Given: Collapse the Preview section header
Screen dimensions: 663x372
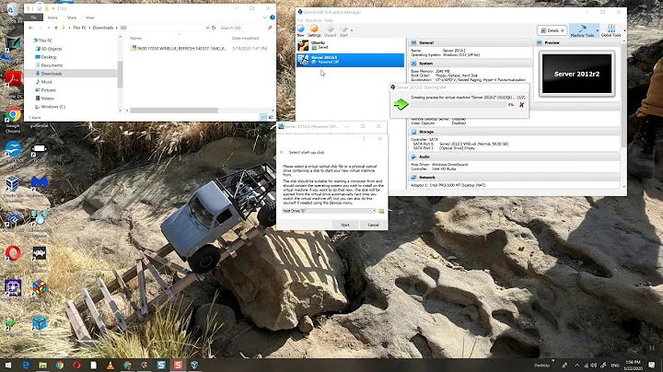Looking at the screenshot, I should [x=577, y=42].
